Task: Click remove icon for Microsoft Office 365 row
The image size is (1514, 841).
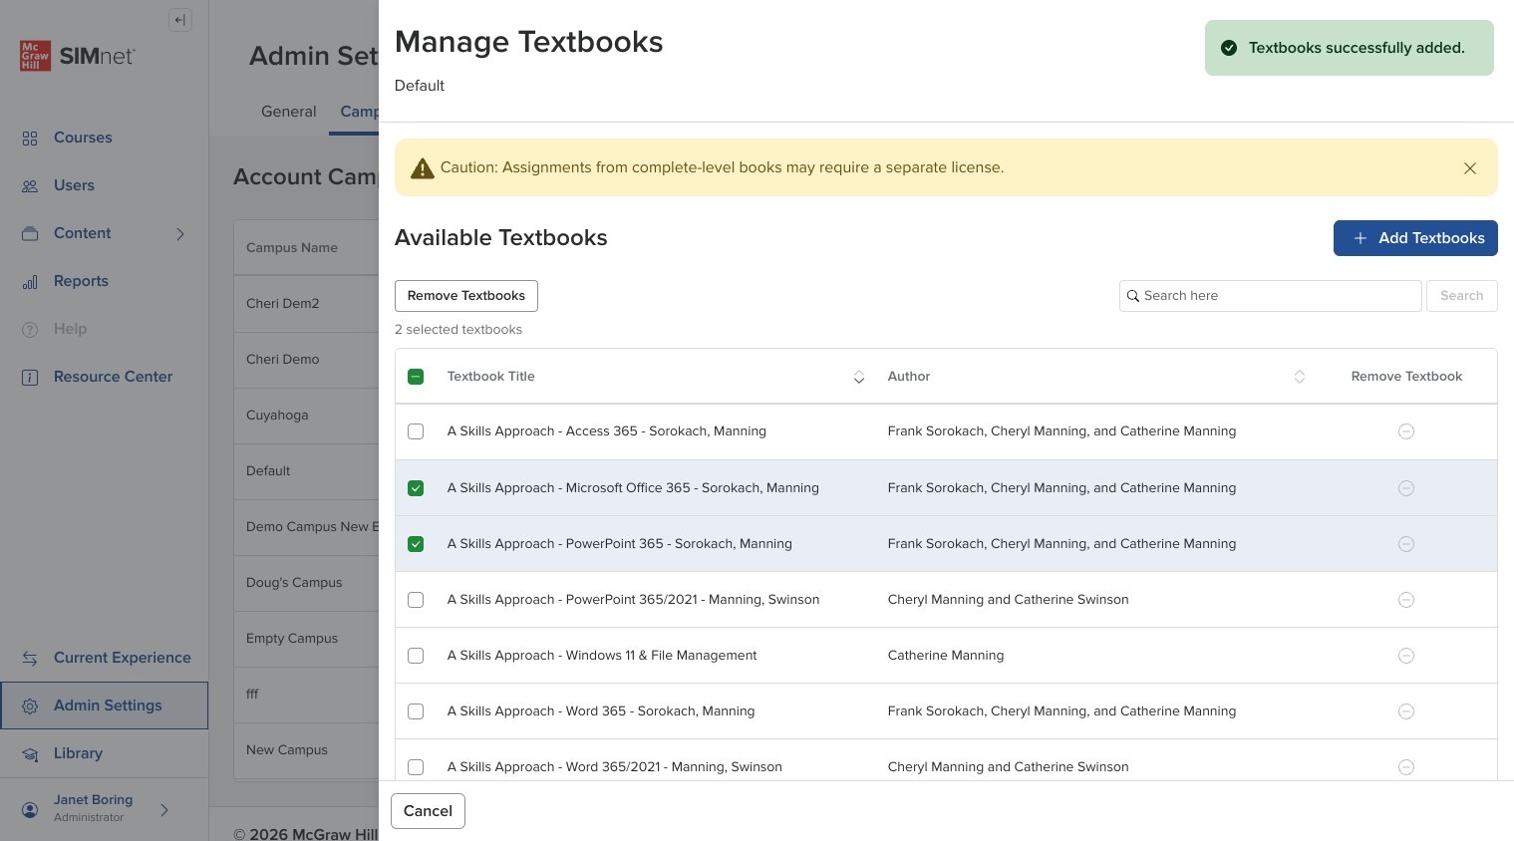Action: click(1406, 488)
